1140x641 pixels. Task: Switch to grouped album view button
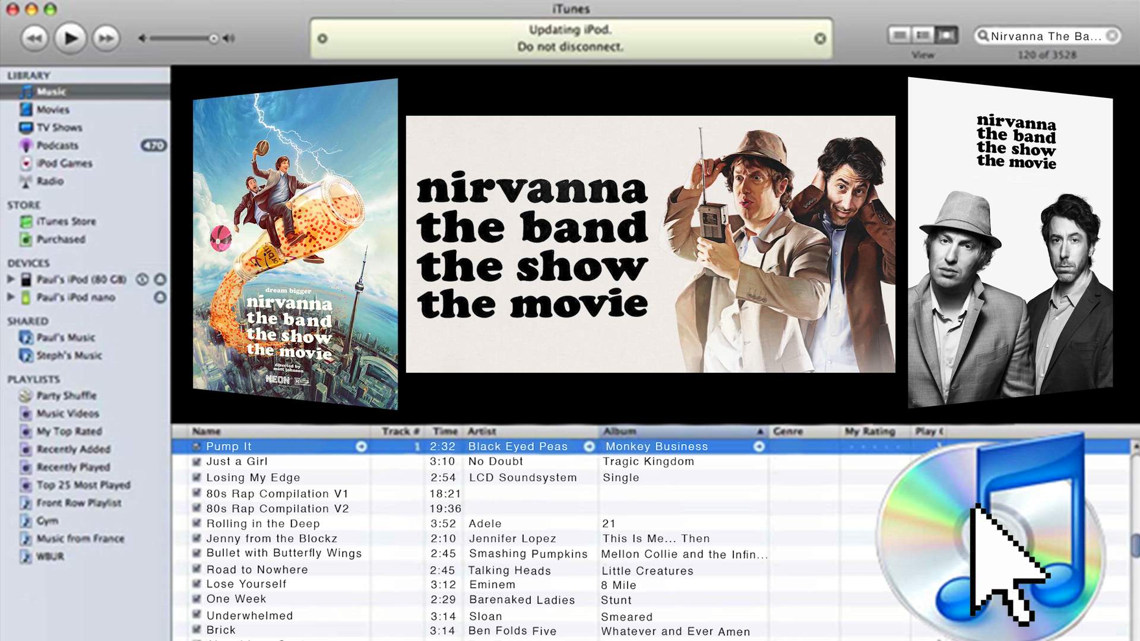point(923,36)
